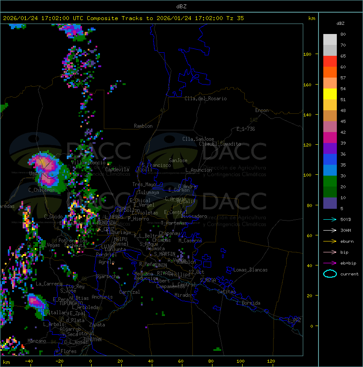The width and height of the screenshot is (363, 367).
Task: Click the Tres_Mayo map label
Action: point(144,184)
